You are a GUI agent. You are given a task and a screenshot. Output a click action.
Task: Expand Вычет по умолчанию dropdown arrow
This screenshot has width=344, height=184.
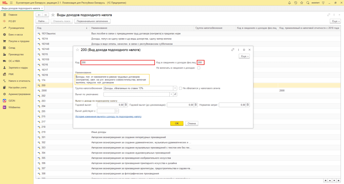point(171,94)
